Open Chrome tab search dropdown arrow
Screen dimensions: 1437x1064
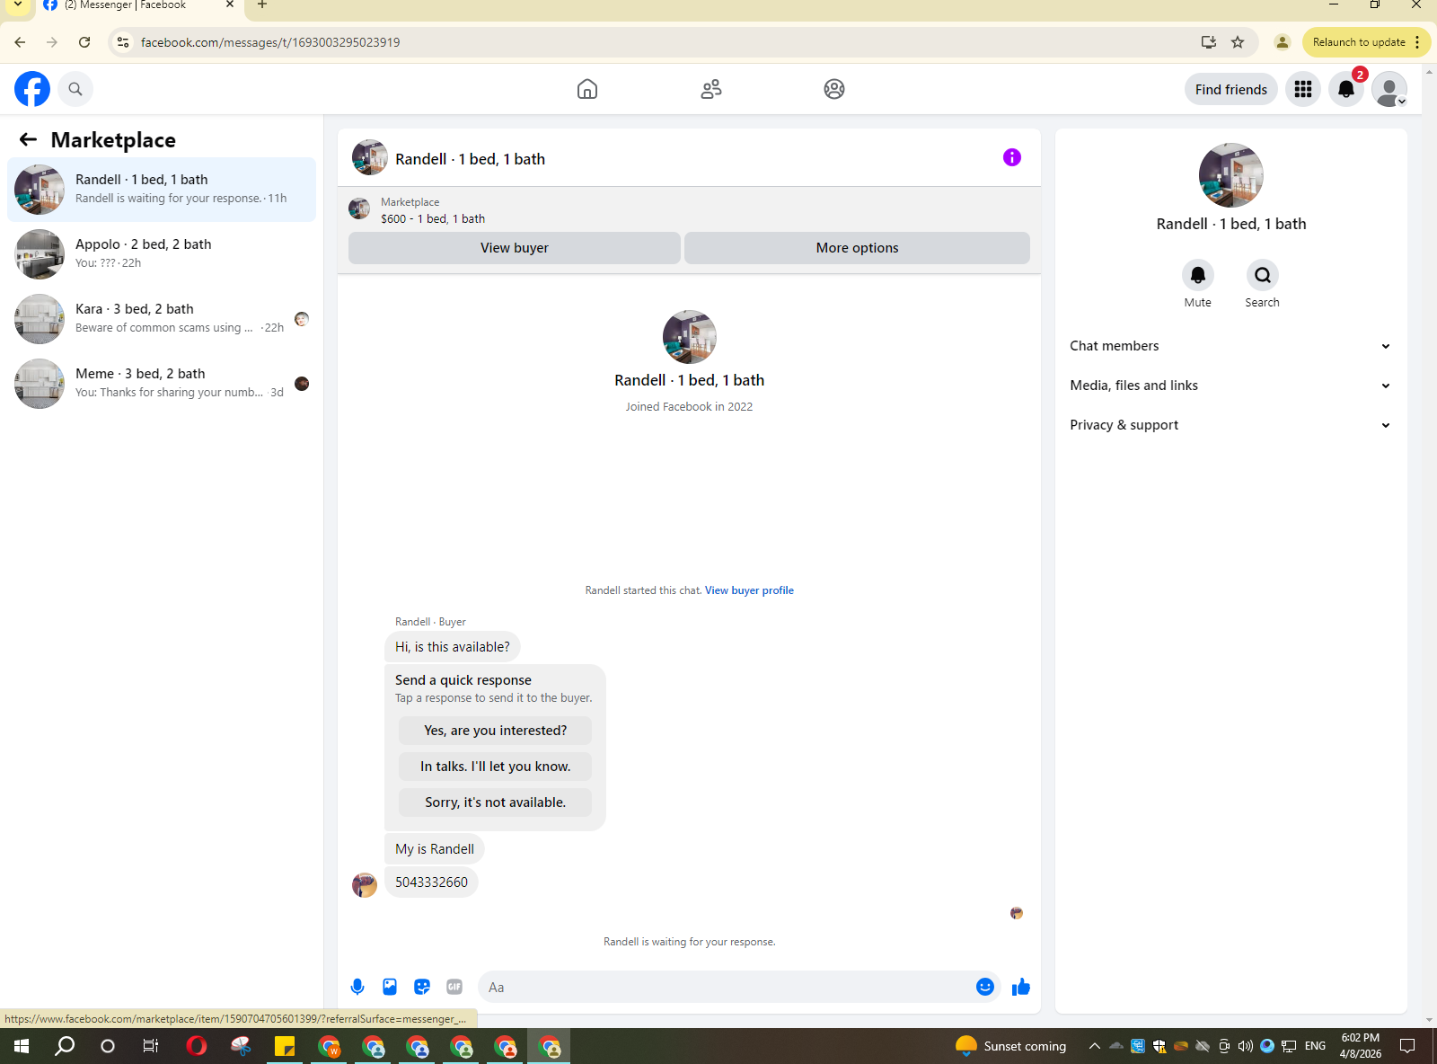[x=18, y=5]
